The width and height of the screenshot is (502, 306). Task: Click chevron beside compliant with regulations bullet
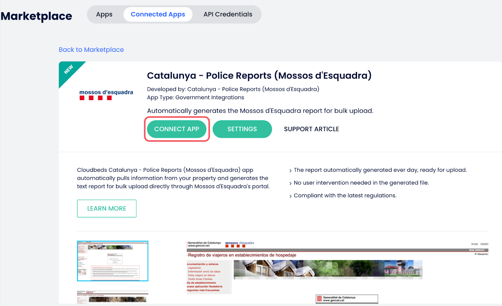click(x=291, y=196)
